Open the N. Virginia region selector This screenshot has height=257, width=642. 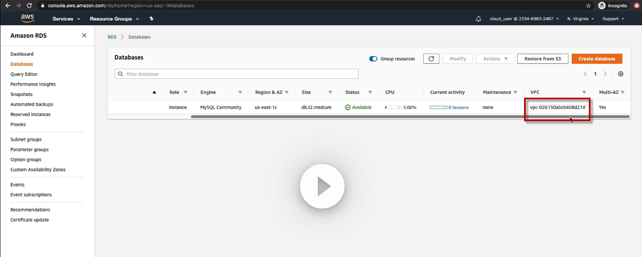click(x=581, y=19)
